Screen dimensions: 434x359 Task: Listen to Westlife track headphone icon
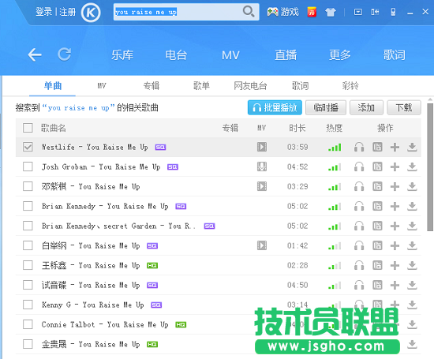pos(359,147)
